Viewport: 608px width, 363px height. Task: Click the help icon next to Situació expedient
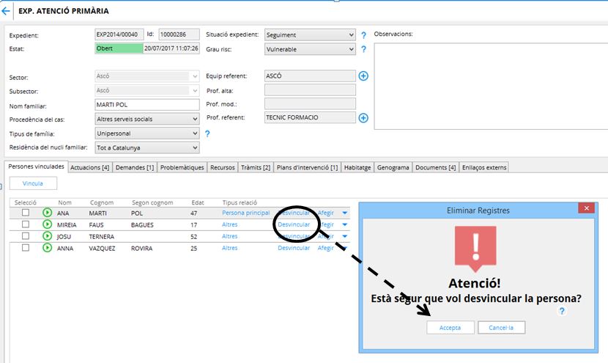(363, 35)
